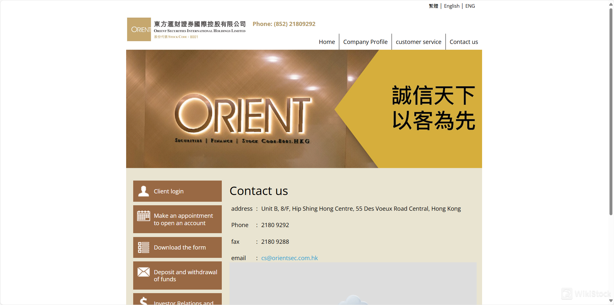Click the phone number 2180 9292
The height and width of the screenshot is (305, 614).
pyautogui.click(x=275, y=225)
